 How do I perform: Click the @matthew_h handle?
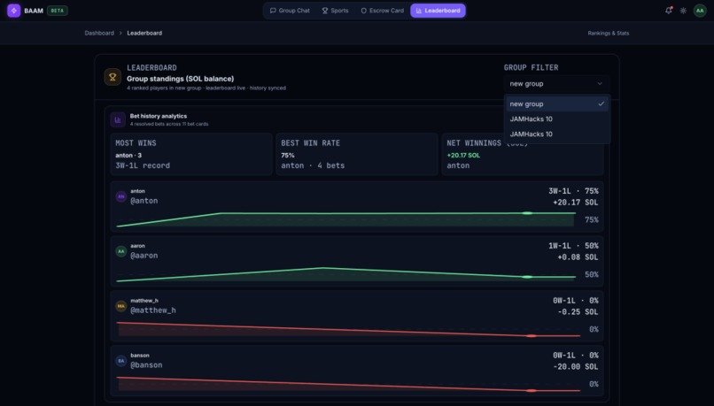153,310
